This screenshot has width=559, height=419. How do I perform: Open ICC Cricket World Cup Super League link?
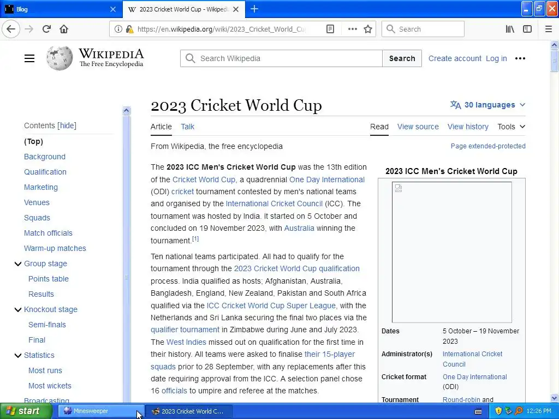click(x=271, y=306)
